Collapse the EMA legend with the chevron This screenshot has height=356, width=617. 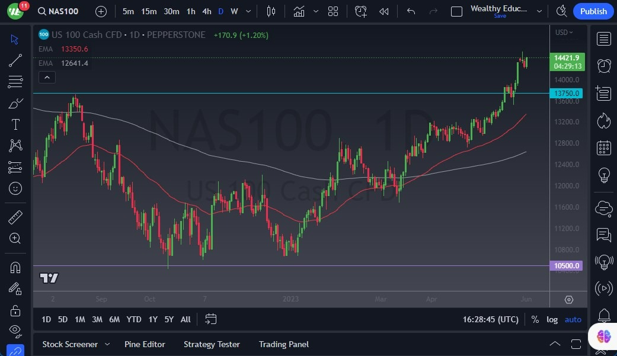tap(47, 77)
